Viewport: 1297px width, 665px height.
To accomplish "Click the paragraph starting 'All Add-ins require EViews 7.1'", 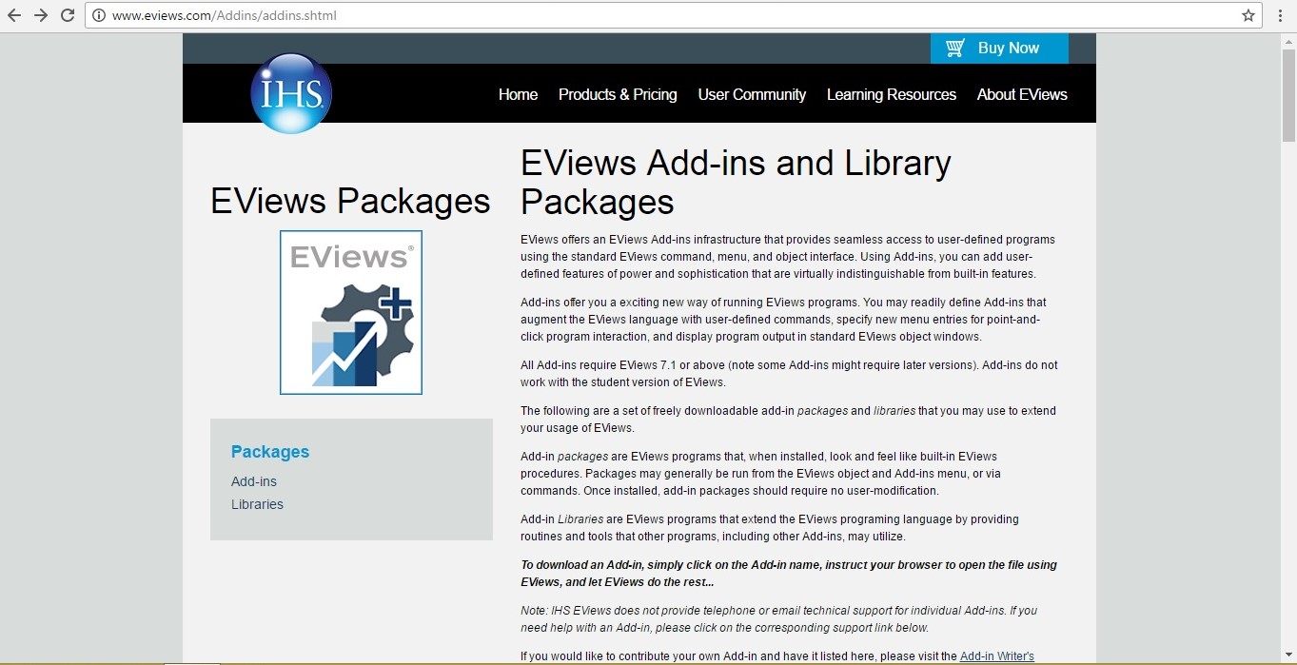I will (789, 374).
